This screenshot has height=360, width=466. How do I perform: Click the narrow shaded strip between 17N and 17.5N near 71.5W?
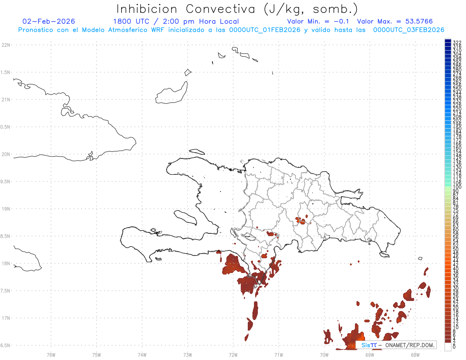(255, 310)
